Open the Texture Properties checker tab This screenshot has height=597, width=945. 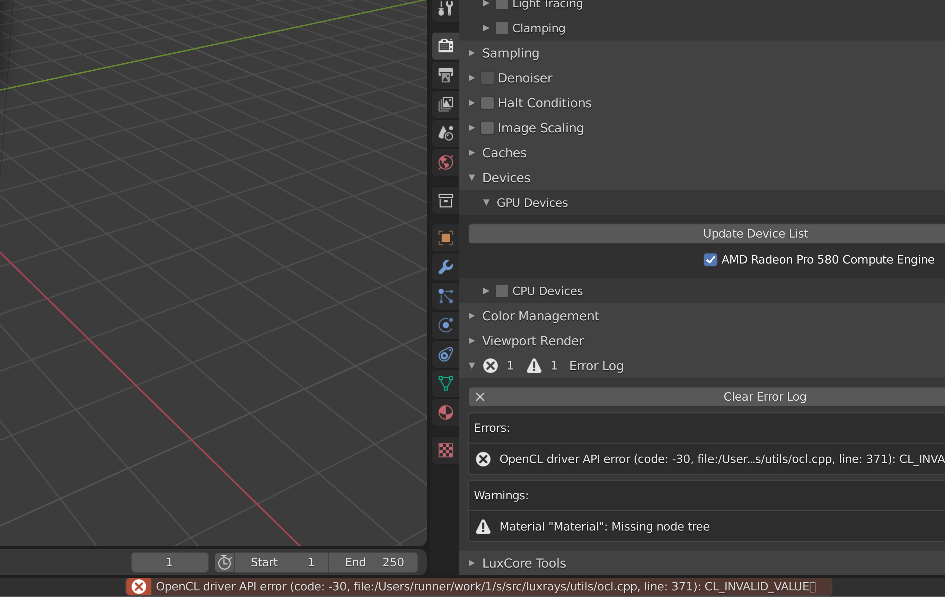(445, 450)
